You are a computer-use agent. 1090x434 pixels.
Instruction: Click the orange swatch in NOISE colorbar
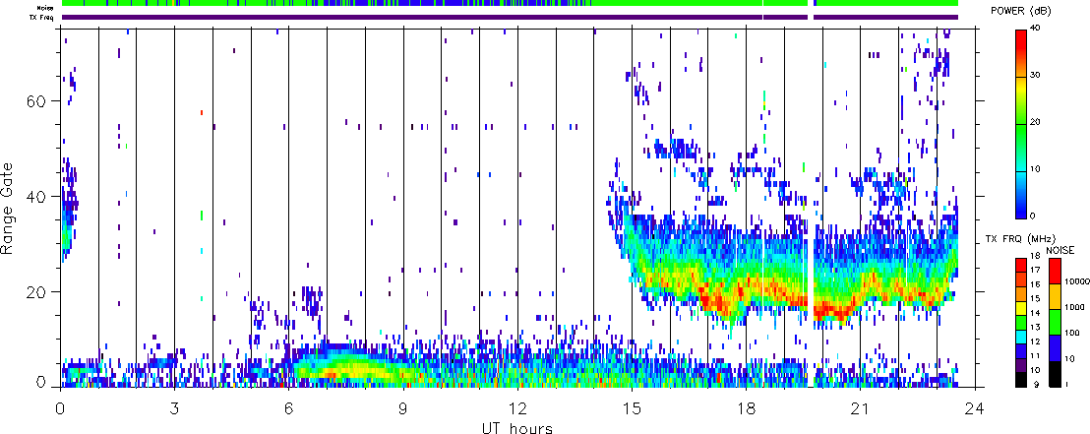pyautogui.click(x=1054, y=297)
